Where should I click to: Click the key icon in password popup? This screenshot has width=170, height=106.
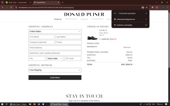[x=115, y=13]
